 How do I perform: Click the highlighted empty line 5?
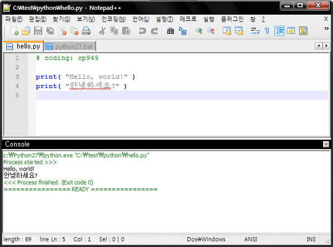pyautogui.click(x=182, y=95)
